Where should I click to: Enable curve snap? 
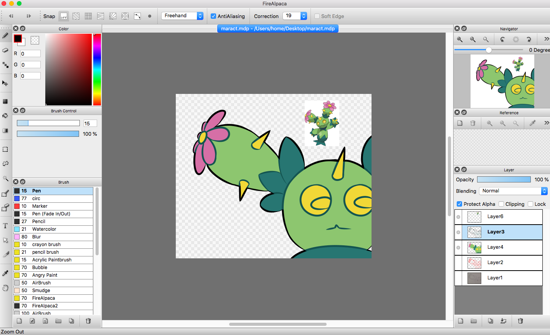137,16
